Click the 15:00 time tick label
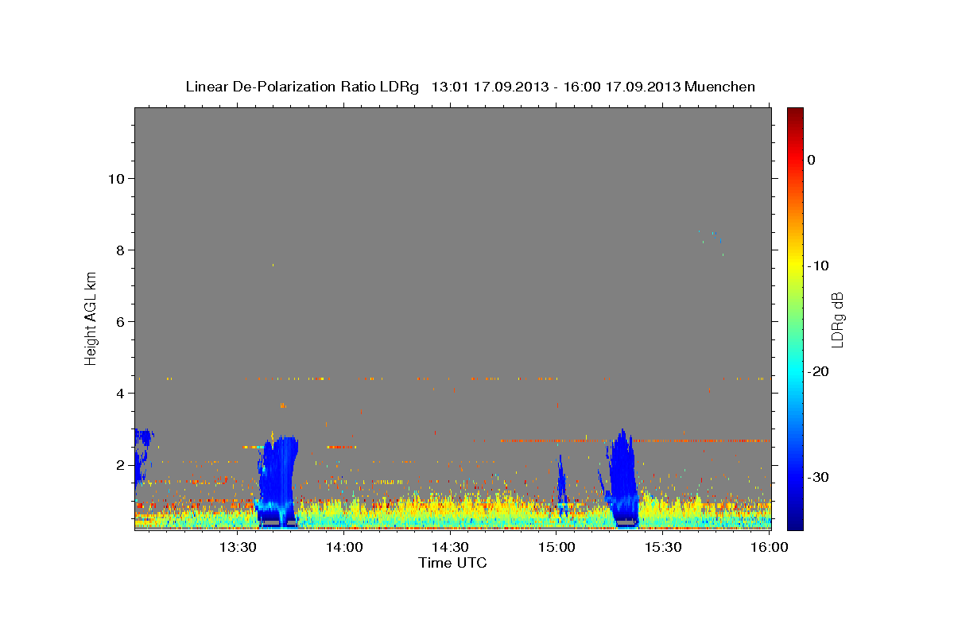 (556, 547)
